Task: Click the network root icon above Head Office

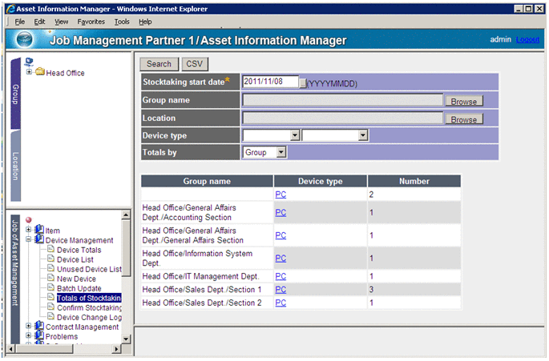Action: click(x=30, y=61)
